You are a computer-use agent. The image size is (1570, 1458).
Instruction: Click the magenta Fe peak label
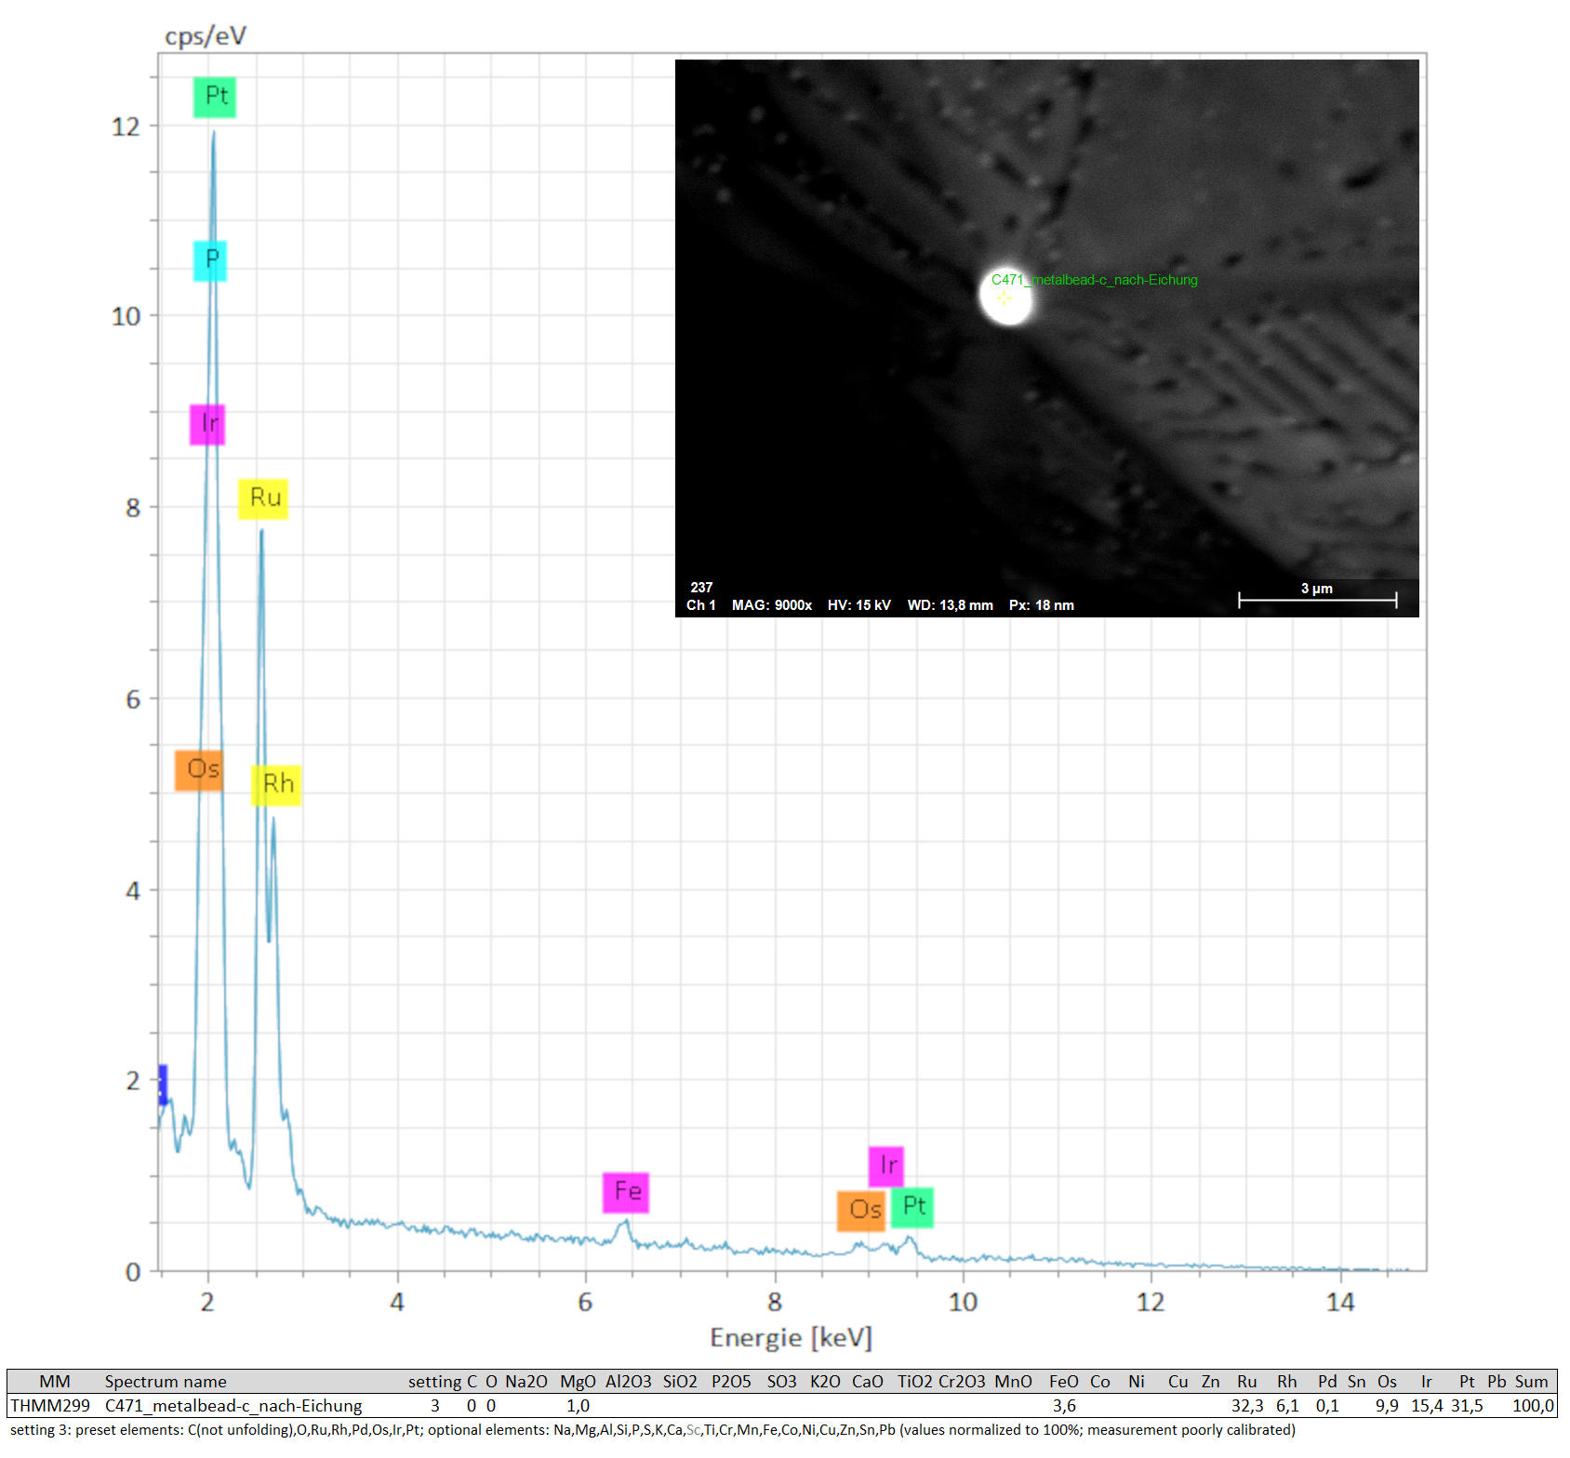click(626, 1192)
